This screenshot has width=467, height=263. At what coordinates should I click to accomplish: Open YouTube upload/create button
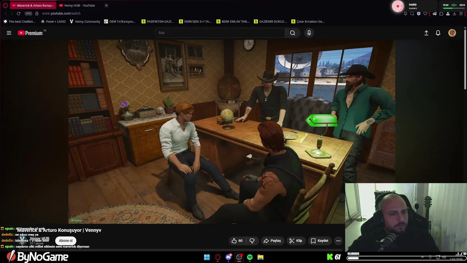coord(426,33)
